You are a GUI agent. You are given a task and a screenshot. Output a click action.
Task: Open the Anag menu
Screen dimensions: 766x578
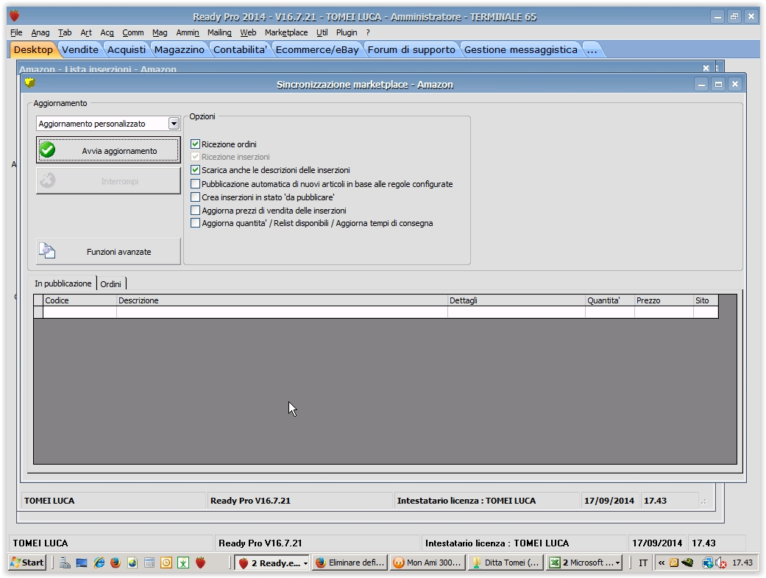point(40,32)
